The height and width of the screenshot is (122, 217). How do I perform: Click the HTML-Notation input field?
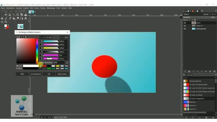tap(59, 62)
